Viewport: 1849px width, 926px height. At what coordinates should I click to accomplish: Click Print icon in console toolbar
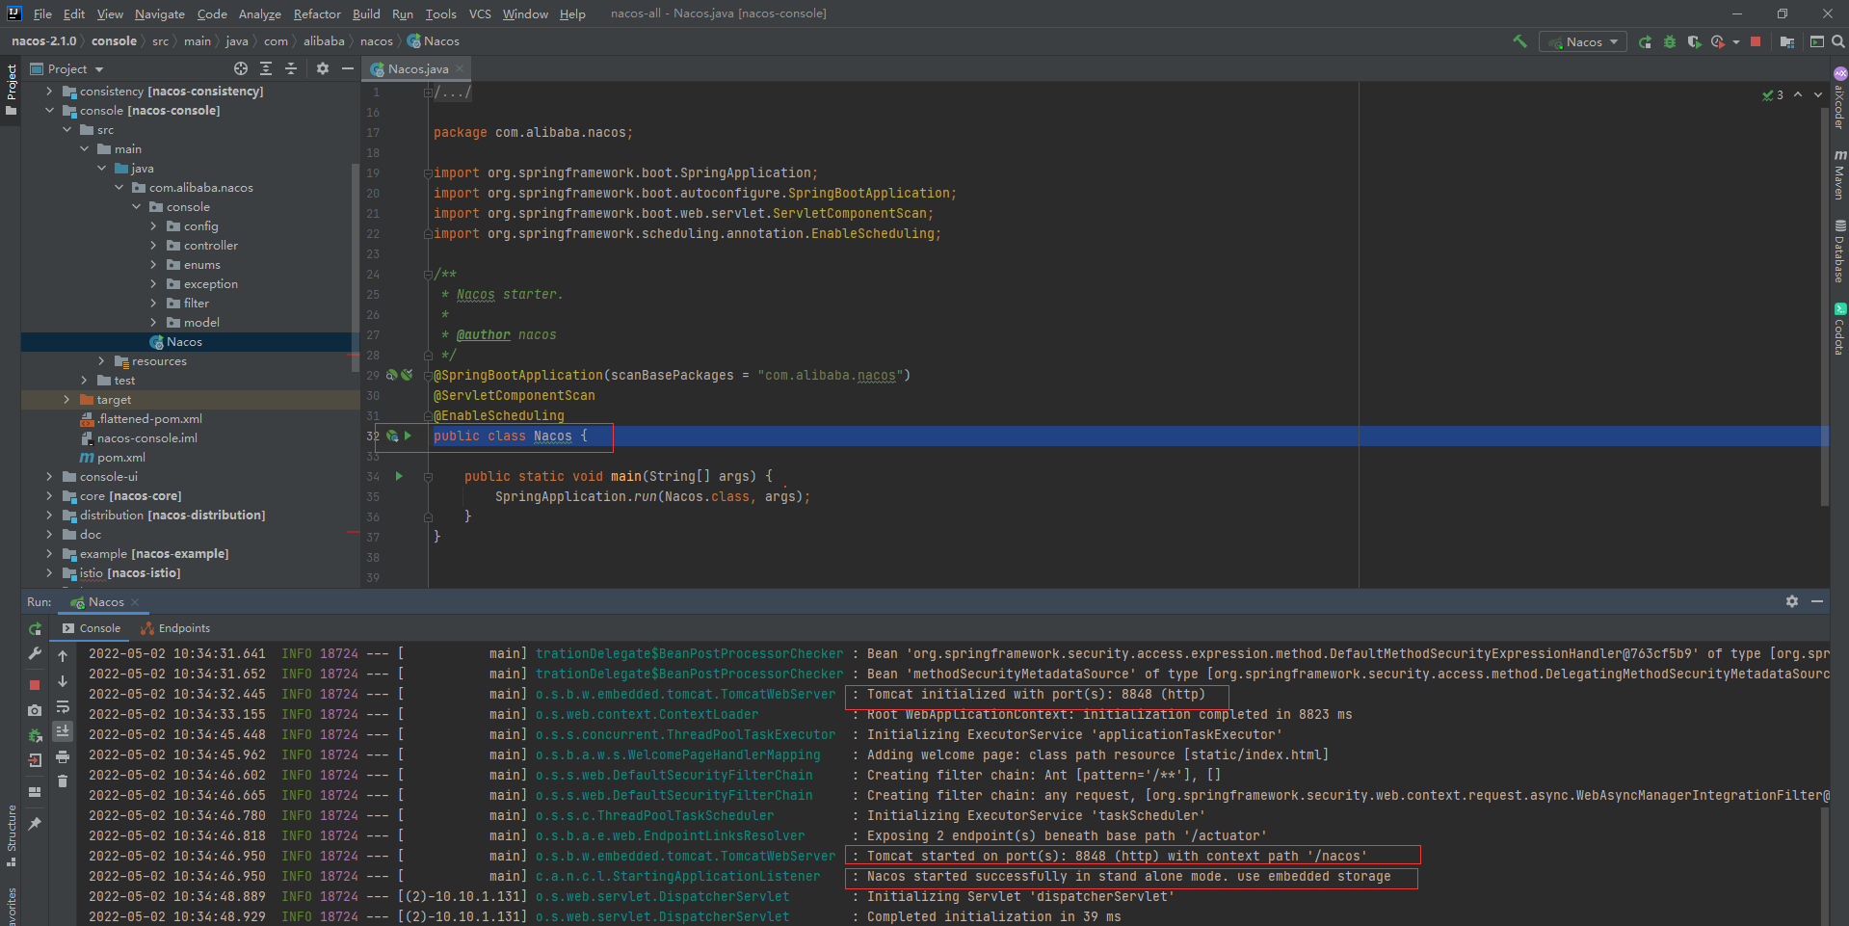(63, 756)
